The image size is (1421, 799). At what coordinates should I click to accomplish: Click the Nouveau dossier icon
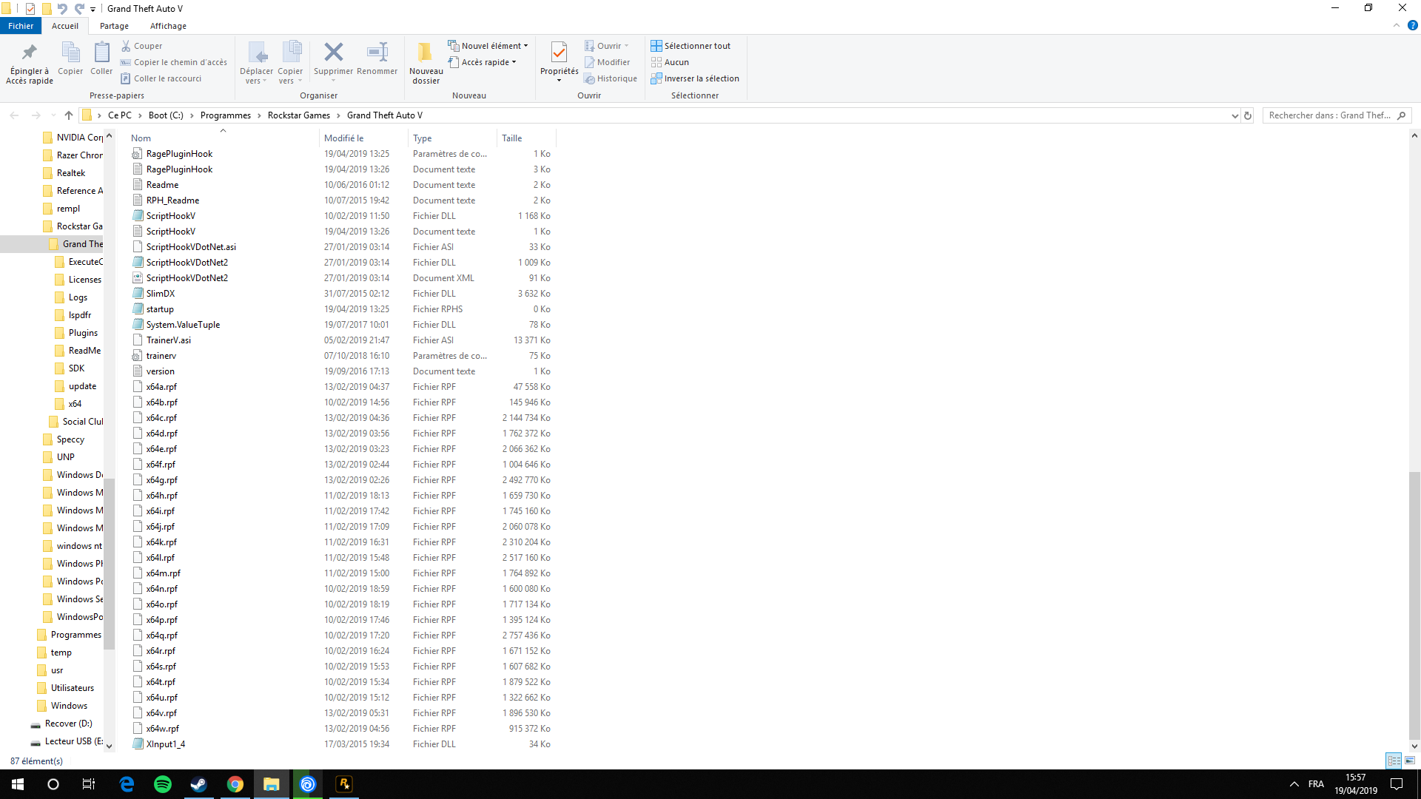(x=426, y=53)
